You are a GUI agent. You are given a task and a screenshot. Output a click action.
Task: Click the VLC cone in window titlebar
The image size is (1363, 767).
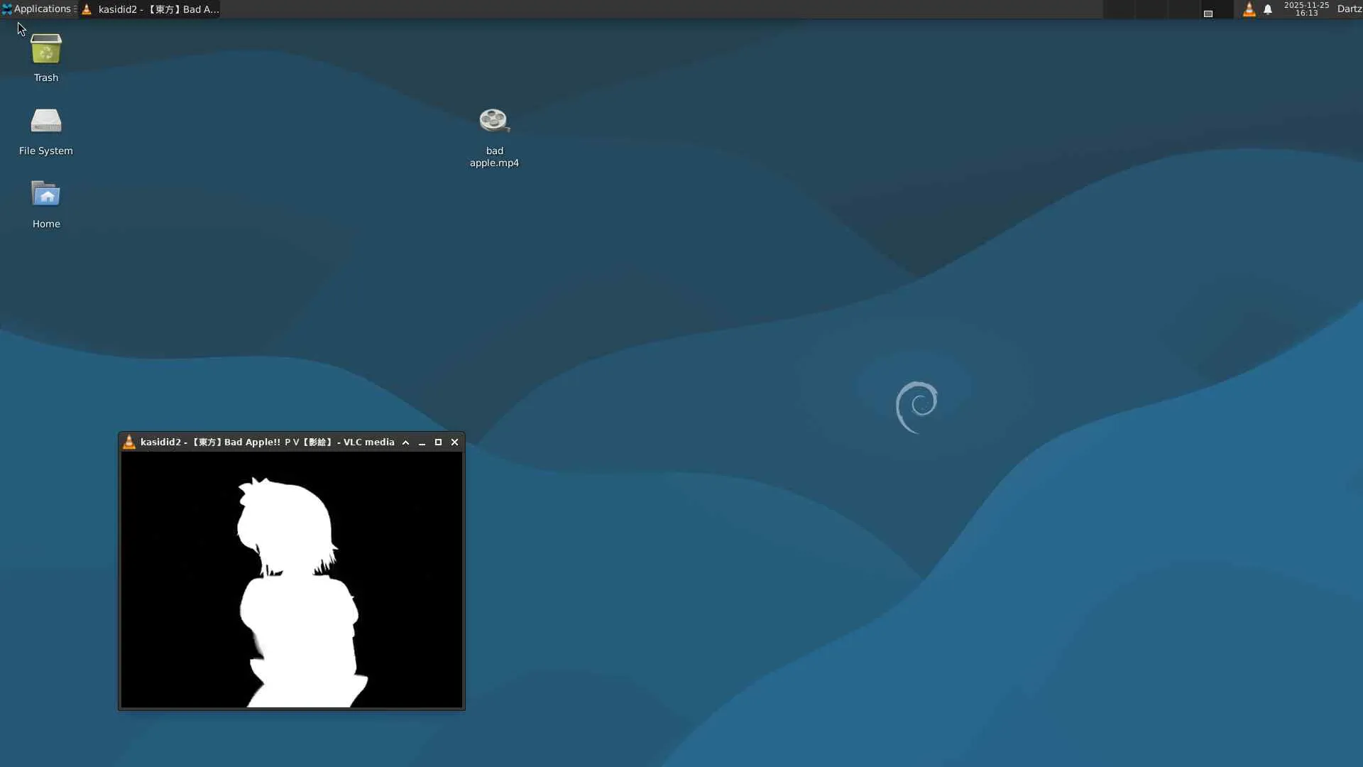click(x=129, y=442)
